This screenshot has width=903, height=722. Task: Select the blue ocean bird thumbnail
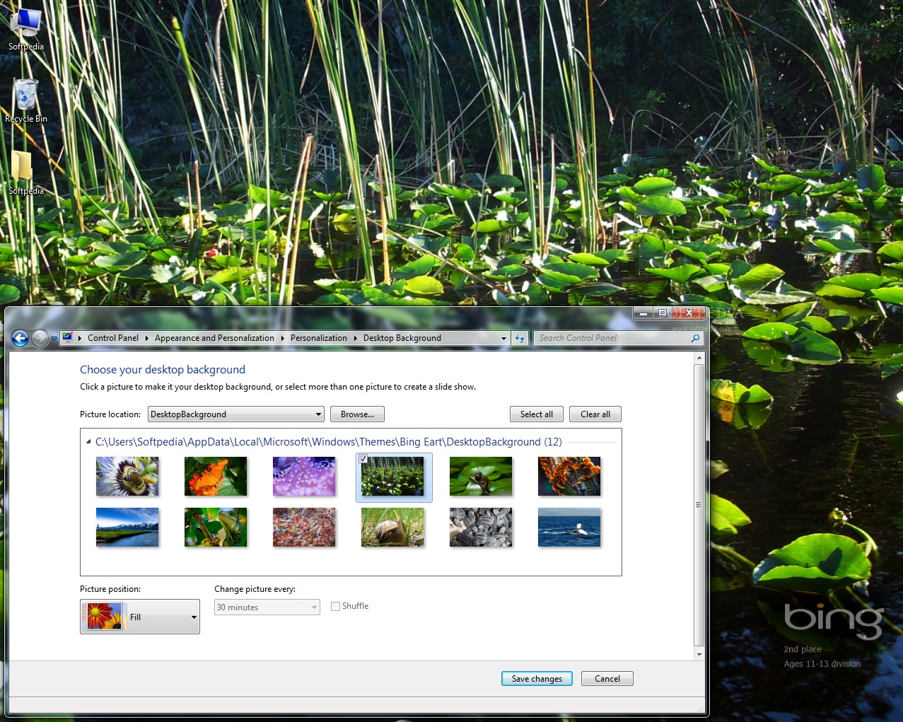tap(569, 528)
